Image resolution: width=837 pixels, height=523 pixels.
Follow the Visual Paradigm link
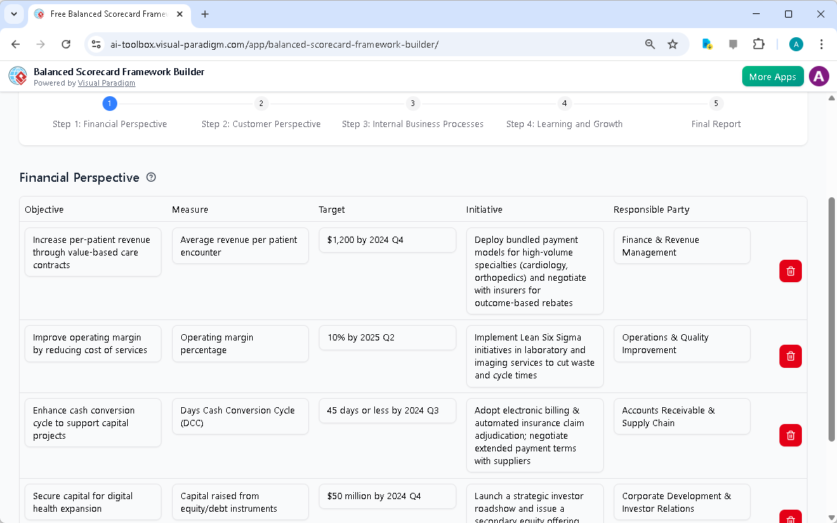tap(107, 83)
